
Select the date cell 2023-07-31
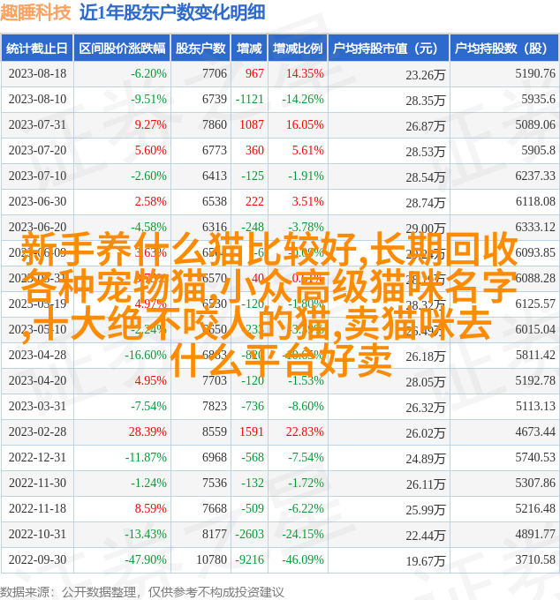click(x=37, y=124)
